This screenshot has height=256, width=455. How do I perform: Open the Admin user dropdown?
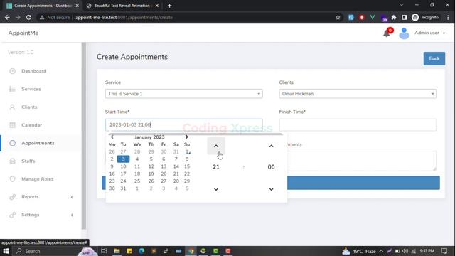[429, 33]
